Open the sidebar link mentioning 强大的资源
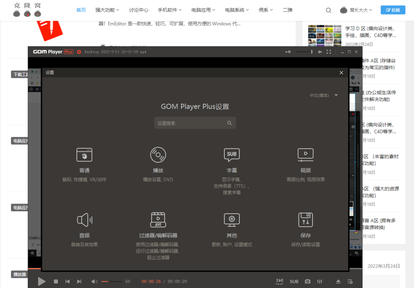This screenshot has width=414, height=288. coord(380,192)
